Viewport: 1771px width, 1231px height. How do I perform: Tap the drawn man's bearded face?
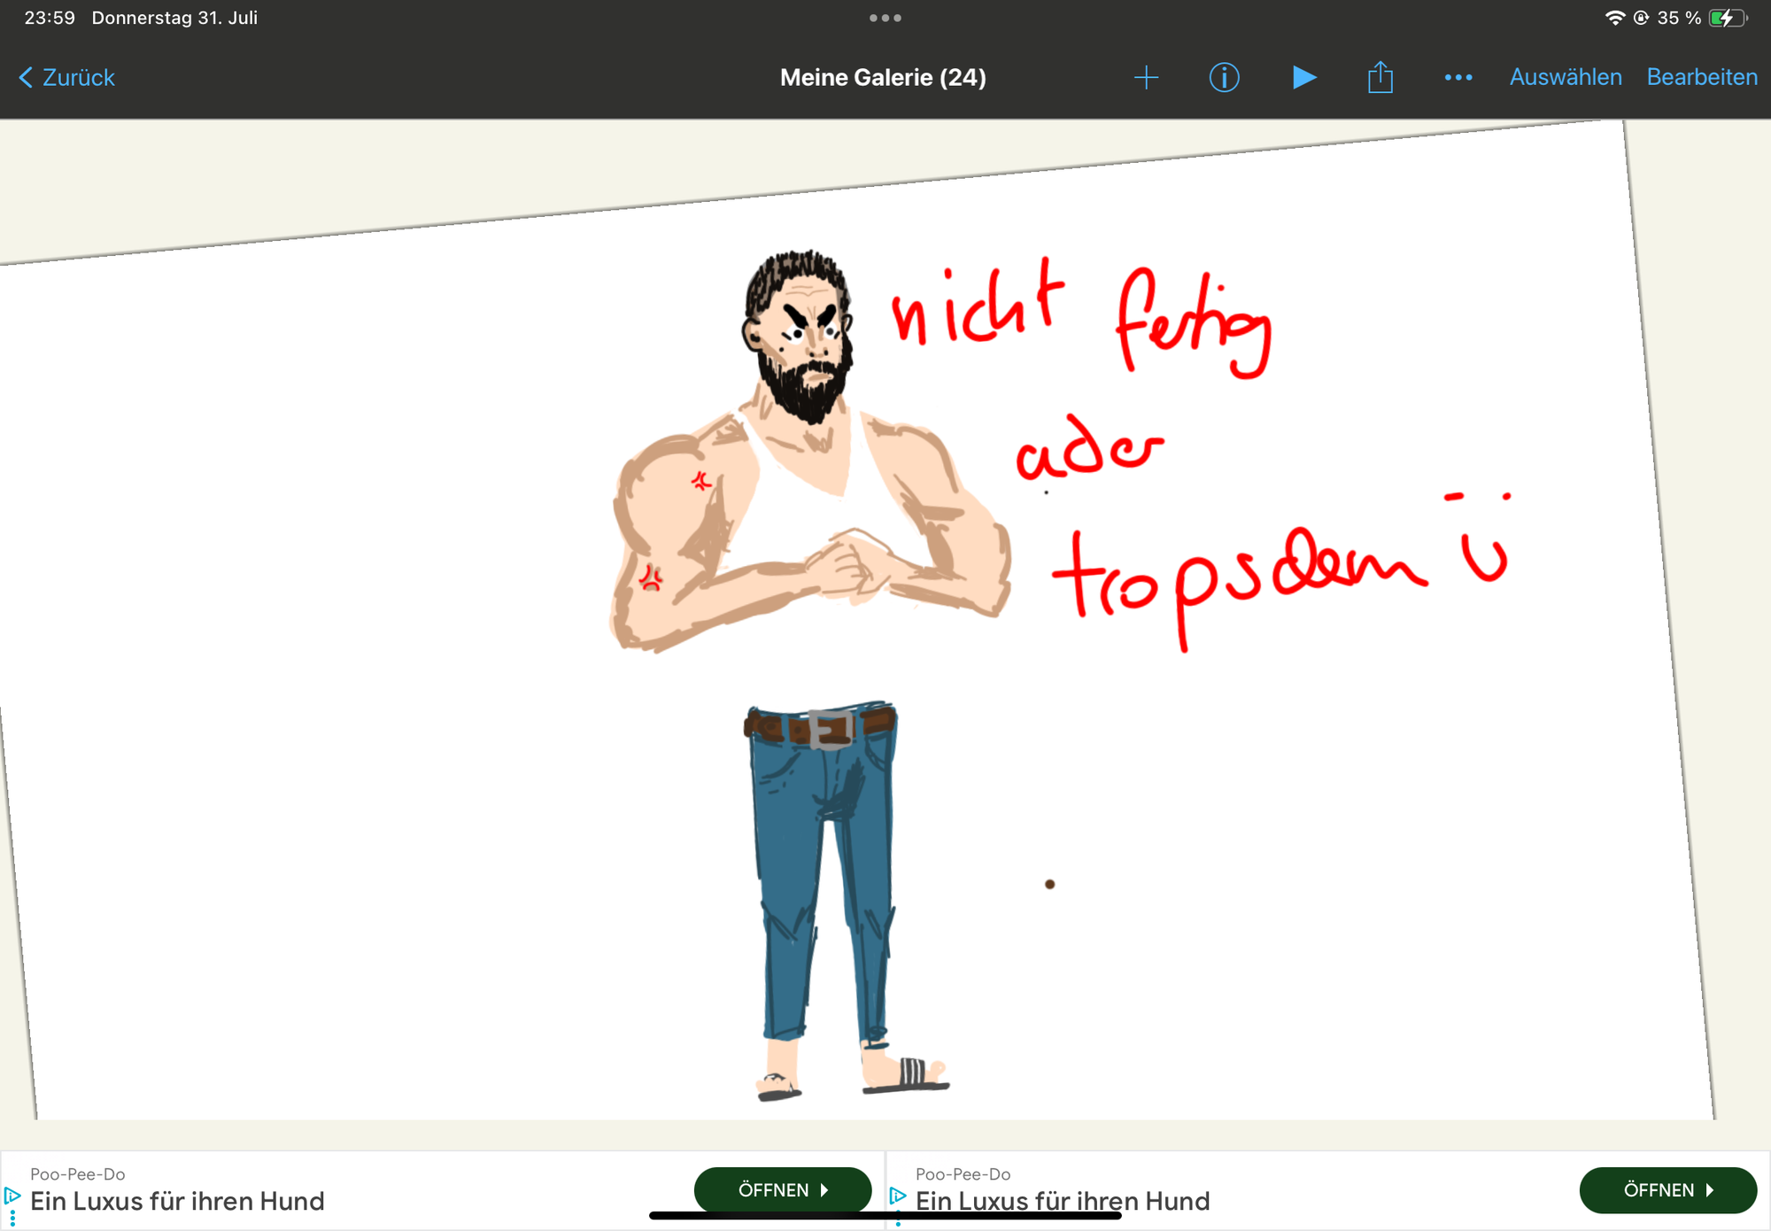804,345
